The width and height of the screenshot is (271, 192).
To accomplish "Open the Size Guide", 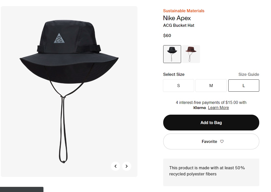I will point(249,74).
